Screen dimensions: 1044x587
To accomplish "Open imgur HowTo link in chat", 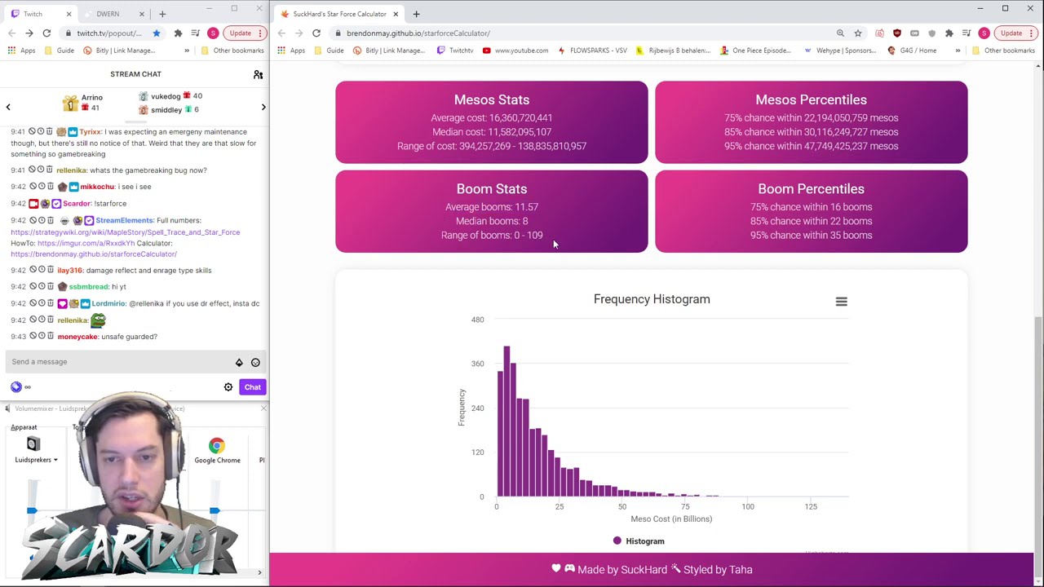I will click(x=86, y=243).
